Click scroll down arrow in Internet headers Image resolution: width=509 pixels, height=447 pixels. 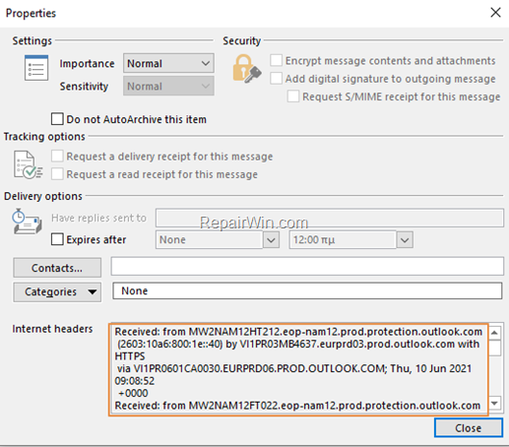pos(494,403)
